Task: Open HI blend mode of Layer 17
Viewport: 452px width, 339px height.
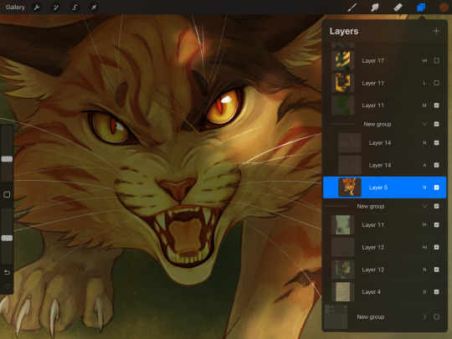Action: pyautogui.click(x=424, y=60)
